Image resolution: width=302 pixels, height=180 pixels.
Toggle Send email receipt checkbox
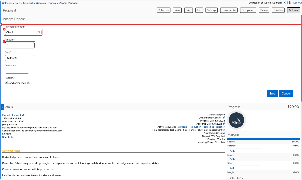click(6, 82)
